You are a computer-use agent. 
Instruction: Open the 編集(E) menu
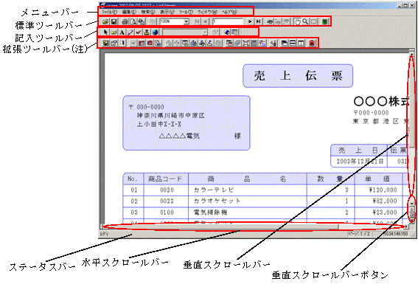click(129, 12)
